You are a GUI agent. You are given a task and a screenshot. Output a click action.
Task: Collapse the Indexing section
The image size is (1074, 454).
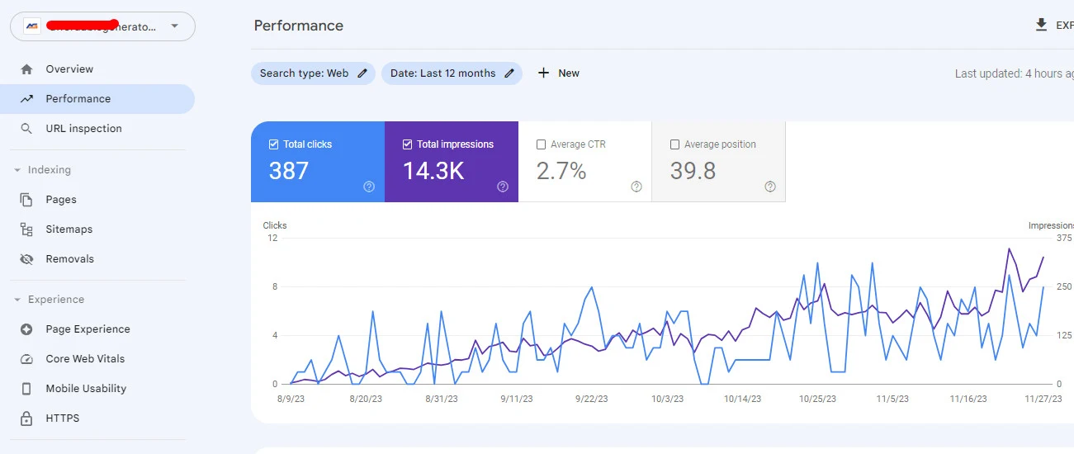pos(17,170)
